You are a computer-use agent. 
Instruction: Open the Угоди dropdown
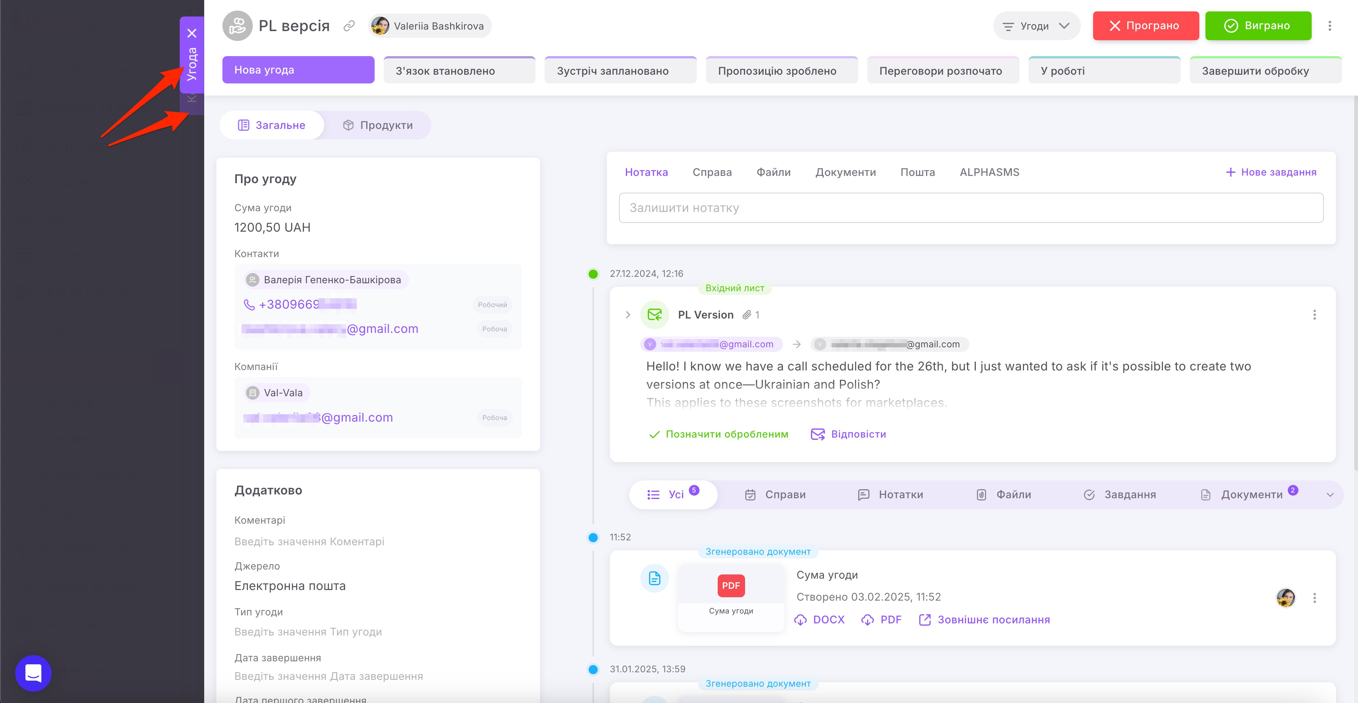pos(1036,26)
